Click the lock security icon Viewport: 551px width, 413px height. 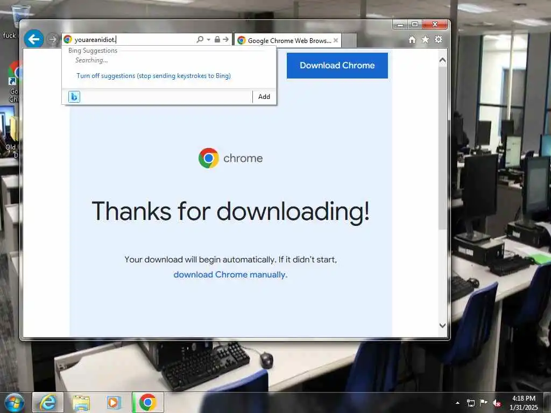pyautogui.click(x=217, y=39)
